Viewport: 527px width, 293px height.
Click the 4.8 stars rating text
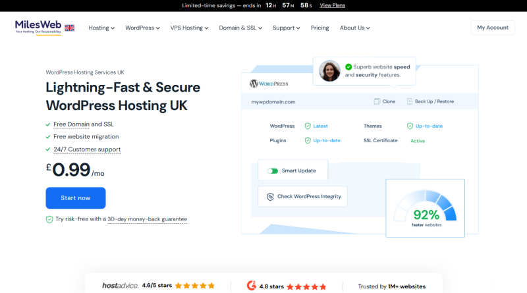click(x=271, y=286)
